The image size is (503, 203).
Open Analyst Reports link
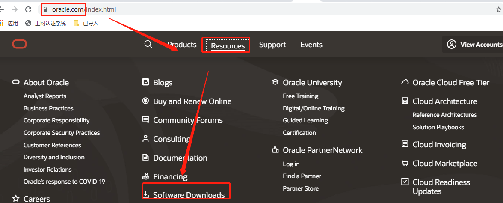coord(45,96)
